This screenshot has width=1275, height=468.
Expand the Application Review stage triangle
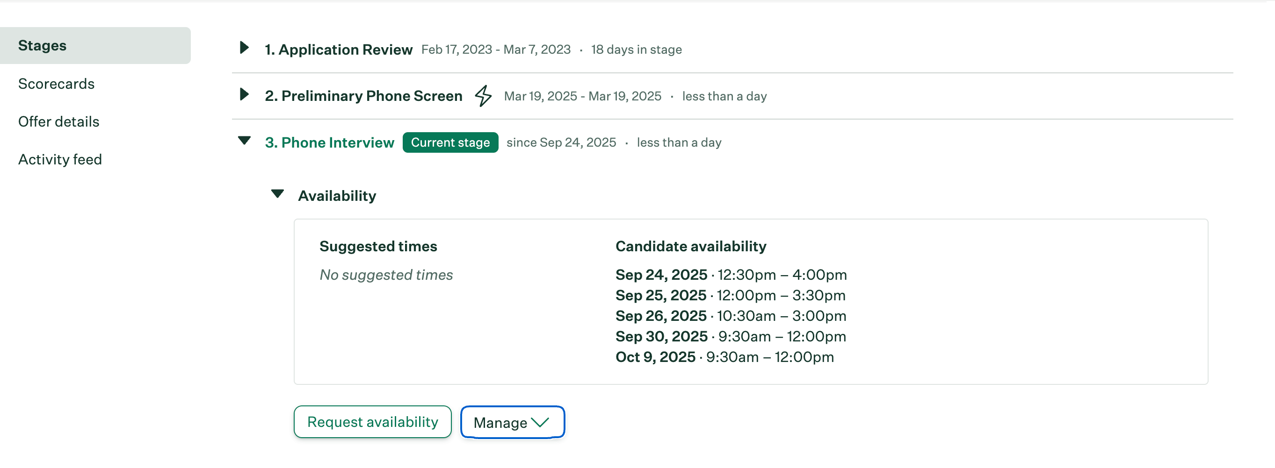pos(244,48)
